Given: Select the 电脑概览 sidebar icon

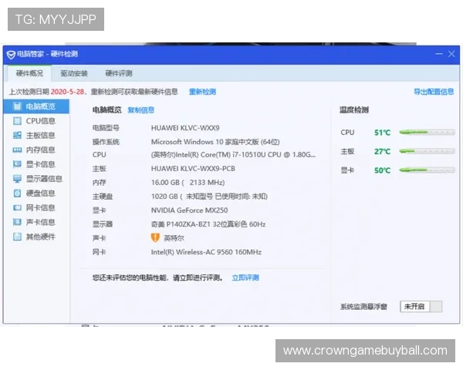Looking at the screenshot, I should click(x=18, y=106).
